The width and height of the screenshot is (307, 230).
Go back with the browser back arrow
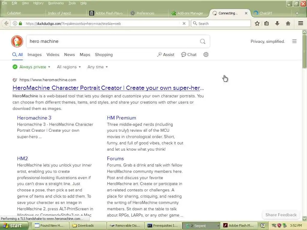click(x=6, y=23)
